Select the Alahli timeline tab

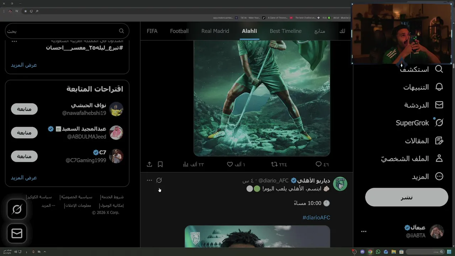point(249,31)
